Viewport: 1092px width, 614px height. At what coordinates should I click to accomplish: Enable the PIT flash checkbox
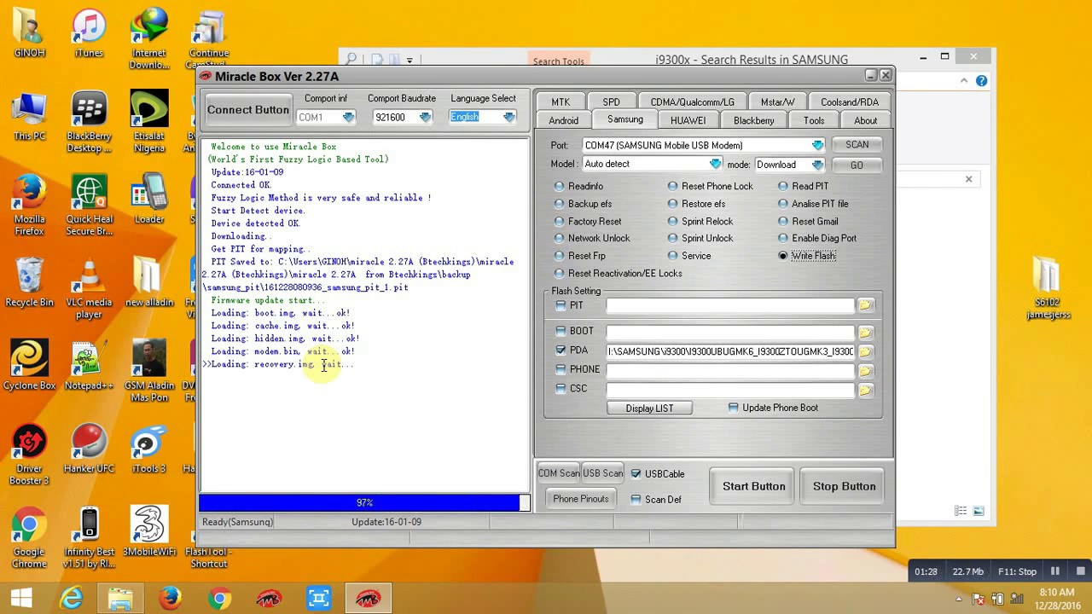coord(561,305)
